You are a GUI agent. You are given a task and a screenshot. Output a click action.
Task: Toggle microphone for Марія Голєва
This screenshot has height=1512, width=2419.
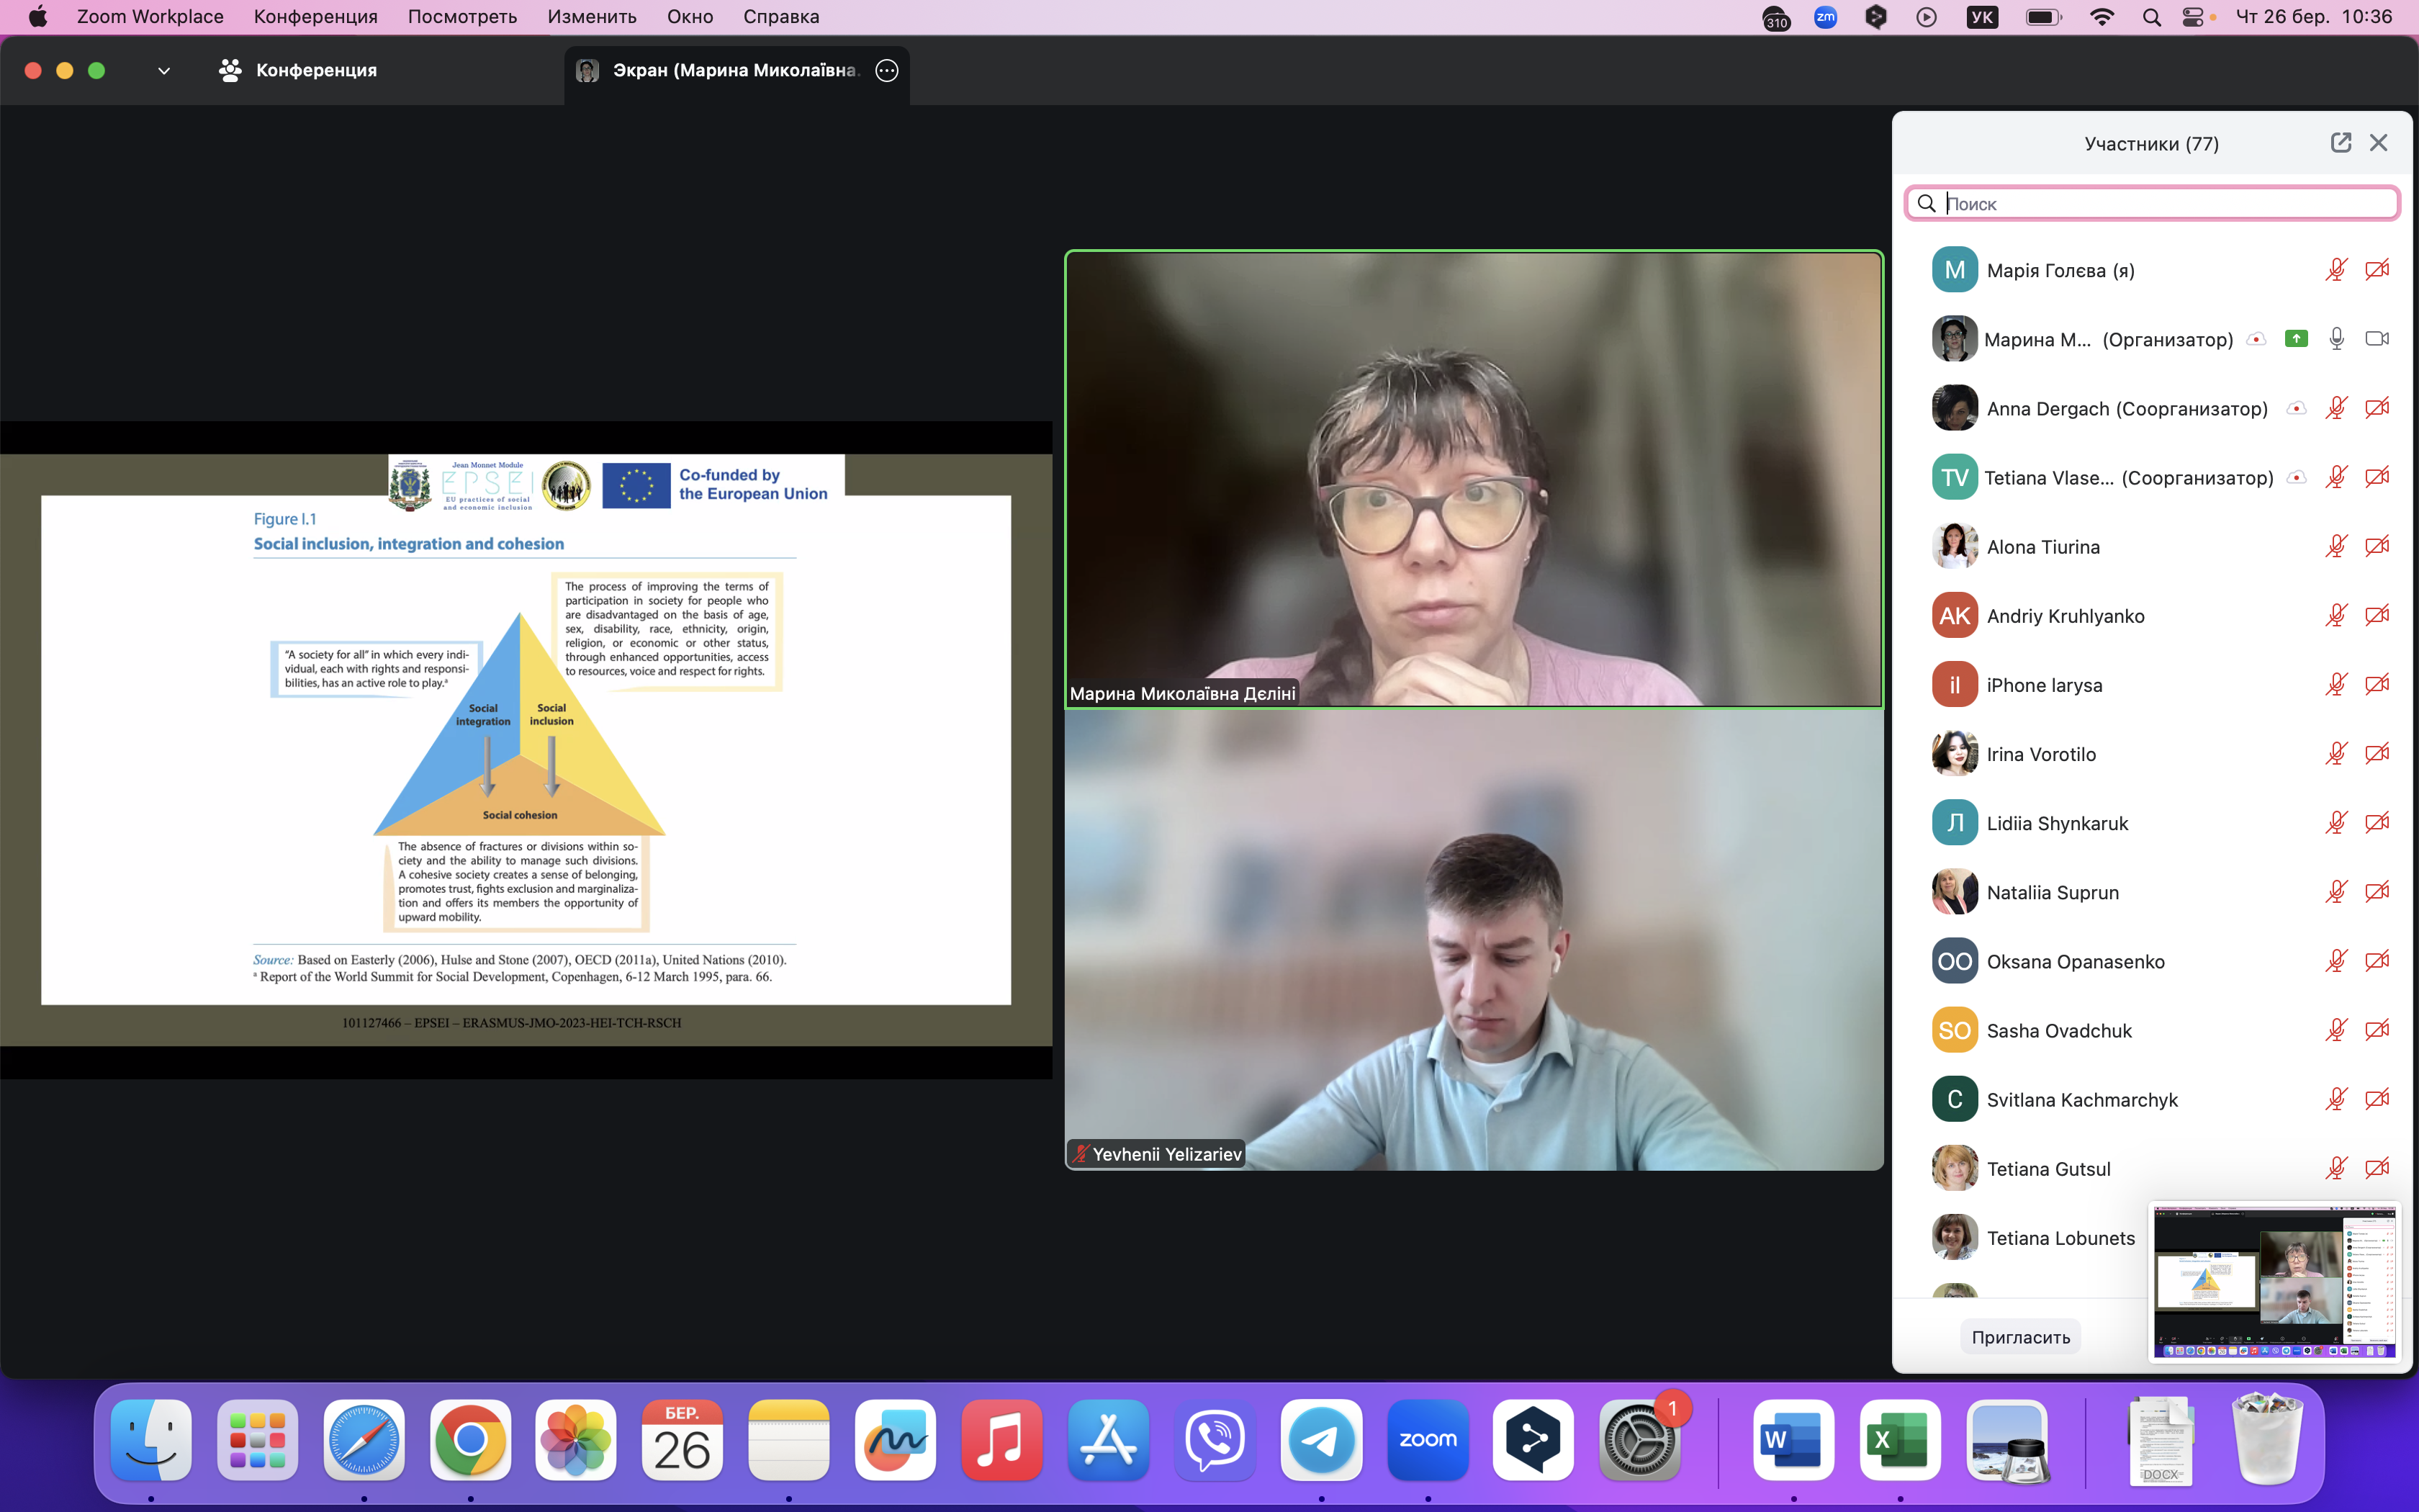[x=2336, y=270]
